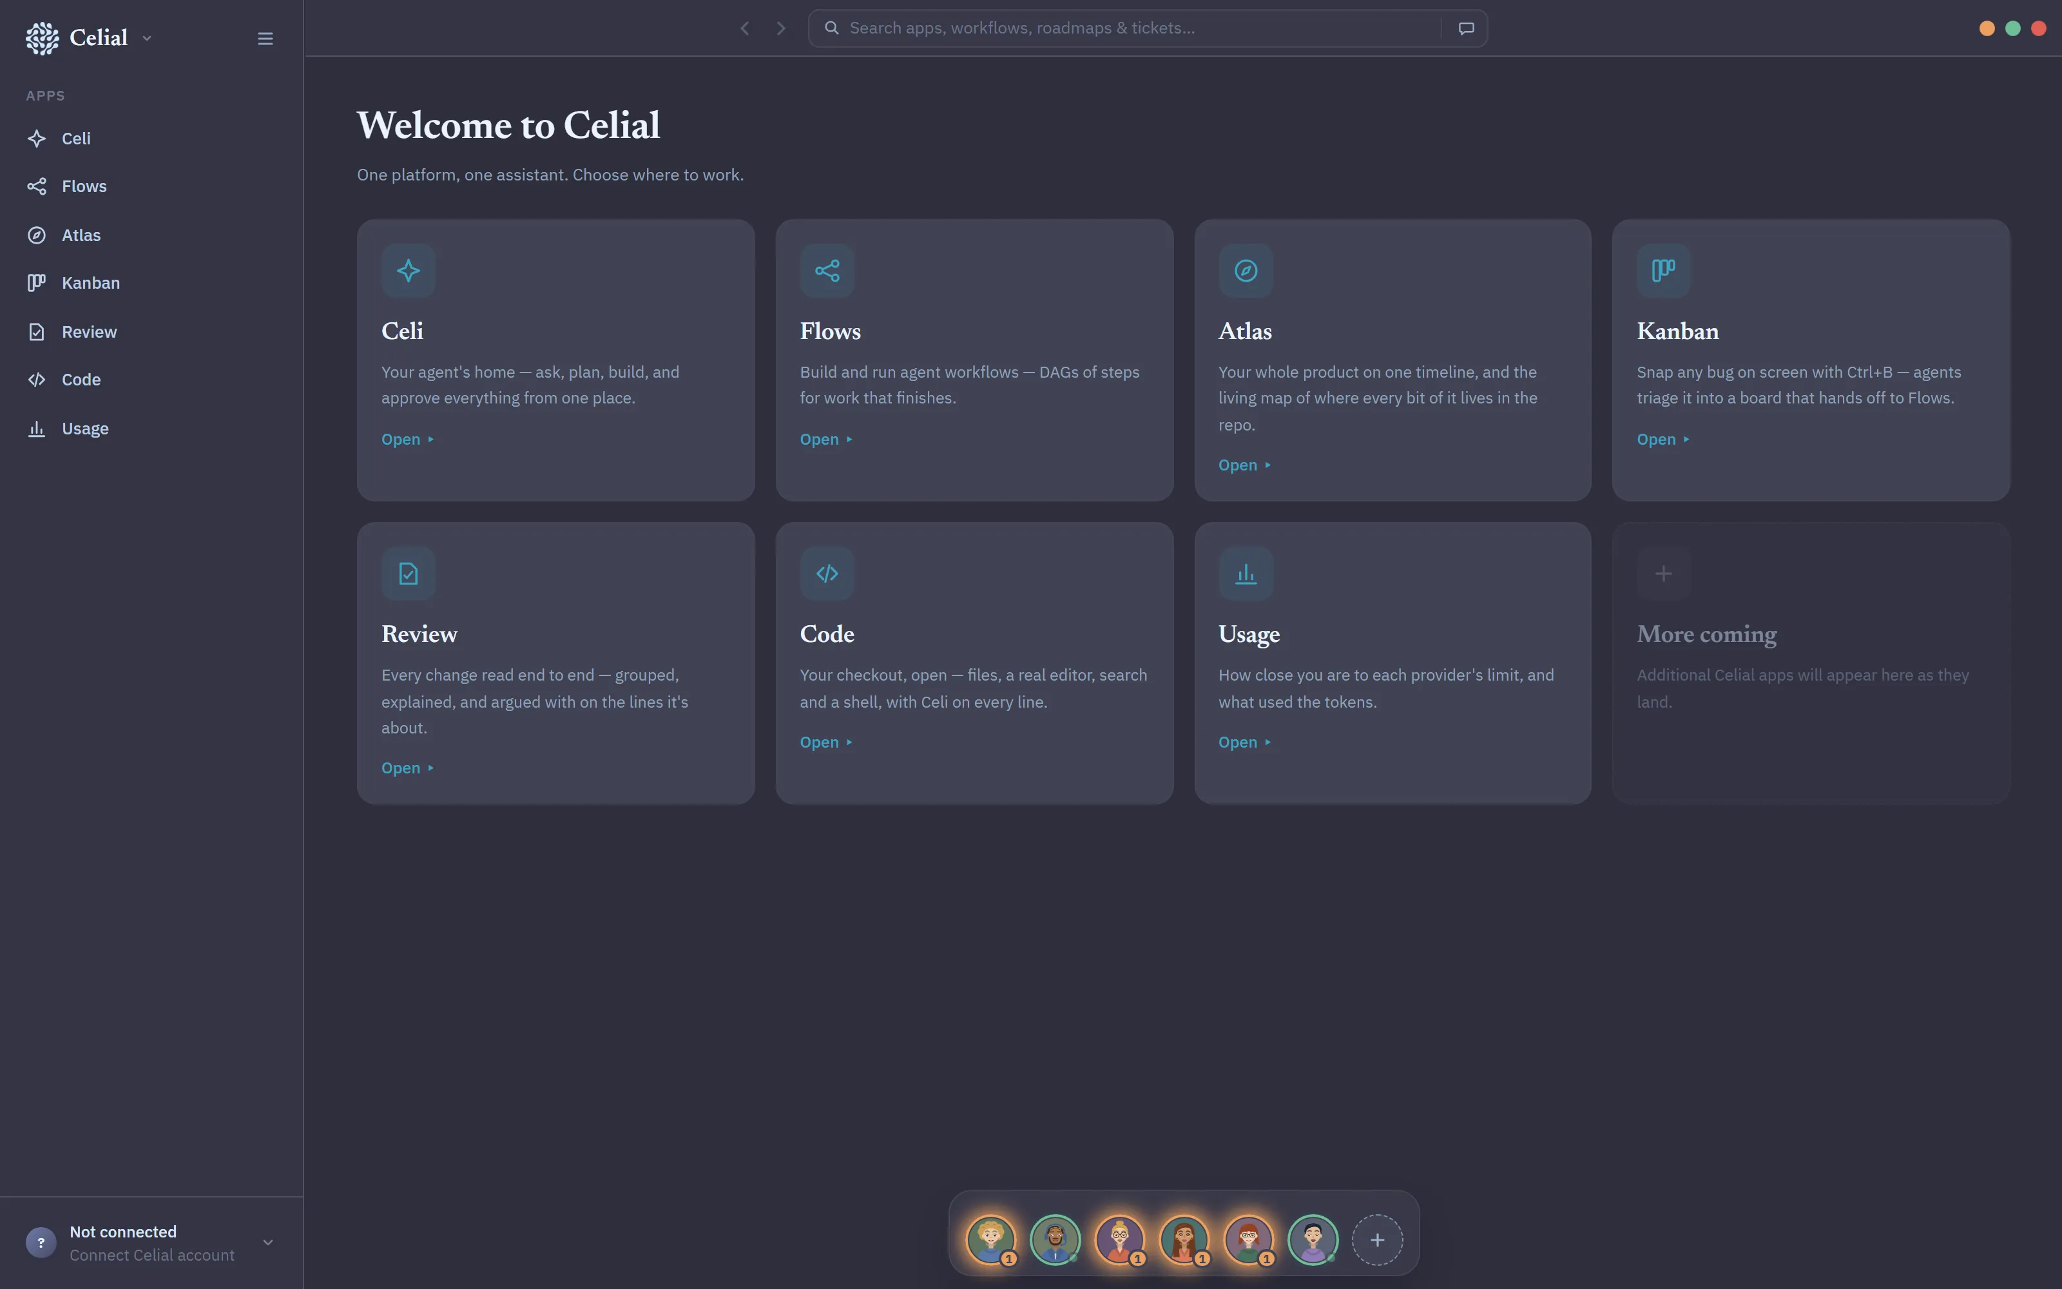
Task: Click the board icon on the Kanban card
Action: click(x=1663, y=271)
